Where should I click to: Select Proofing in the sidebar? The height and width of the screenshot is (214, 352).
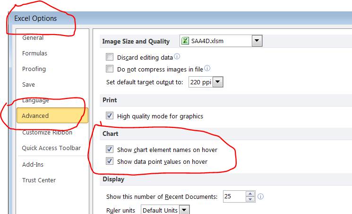point(34,69)
